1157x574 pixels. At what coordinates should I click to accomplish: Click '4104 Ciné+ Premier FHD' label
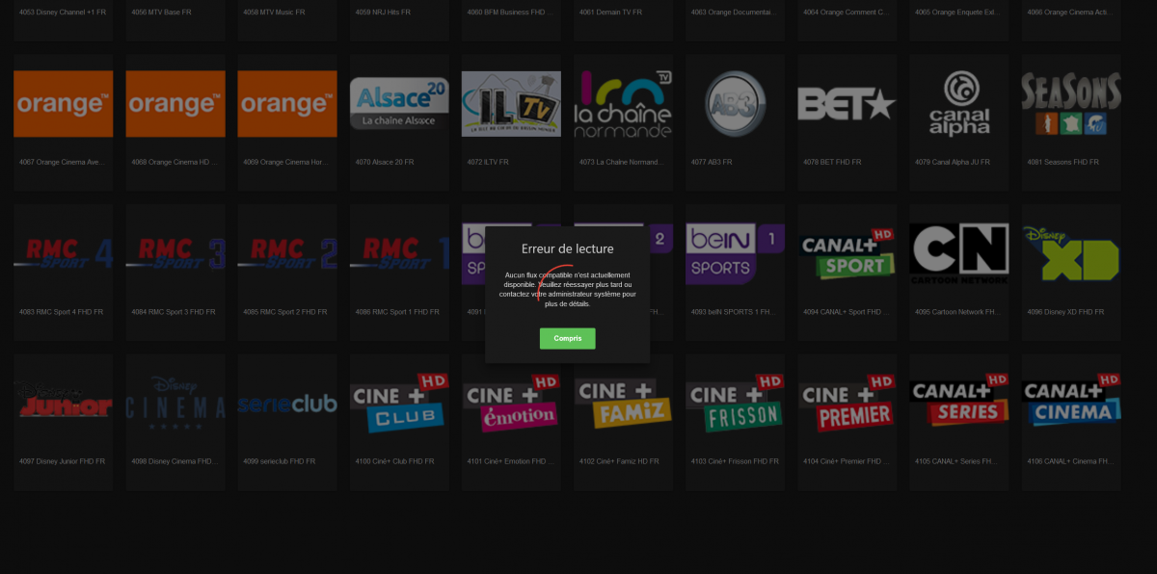coord(847,462)
